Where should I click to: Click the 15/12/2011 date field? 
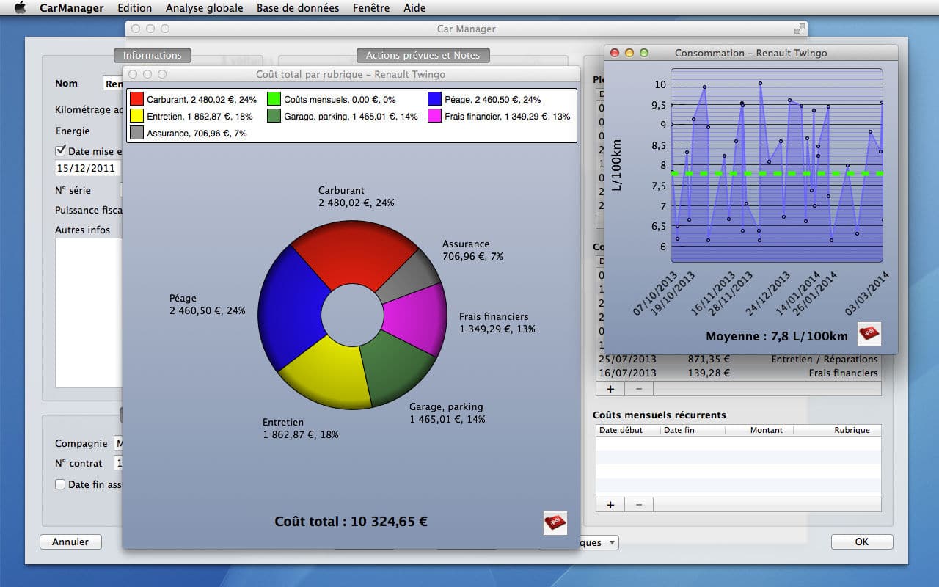coord(89,168)
